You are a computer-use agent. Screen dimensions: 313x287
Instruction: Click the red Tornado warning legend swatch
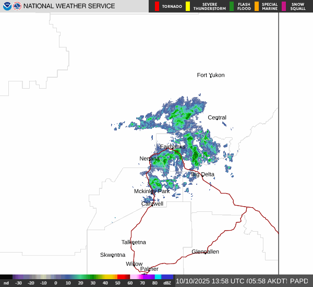point(157,6)
